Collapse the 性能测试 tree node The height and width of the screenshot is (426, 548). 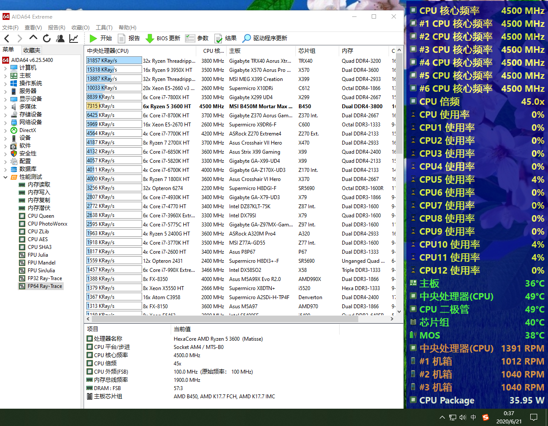[5, 177]
